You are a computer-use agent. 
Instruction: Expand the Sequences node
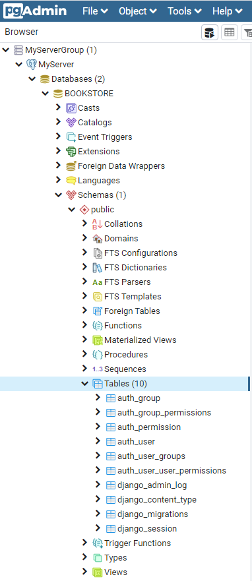(x=85, y=368)
